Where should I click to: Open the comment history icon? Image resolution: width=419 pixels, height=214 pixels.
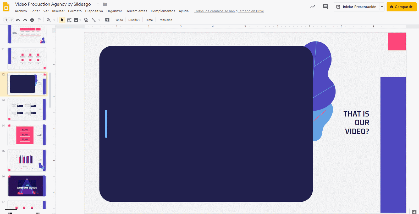point(325,7)
